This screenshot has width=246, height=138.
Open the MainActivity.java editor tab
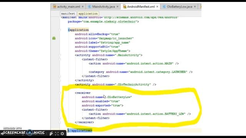pos(103,7)
